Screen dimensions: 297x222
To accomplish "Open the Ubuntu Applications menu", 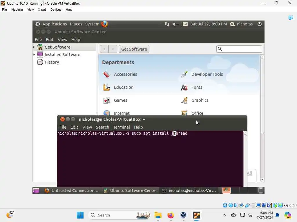I will tap(54, 24).
